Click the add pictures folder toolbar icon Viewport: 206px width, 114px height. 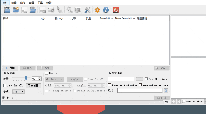click(x=7, y=10)
